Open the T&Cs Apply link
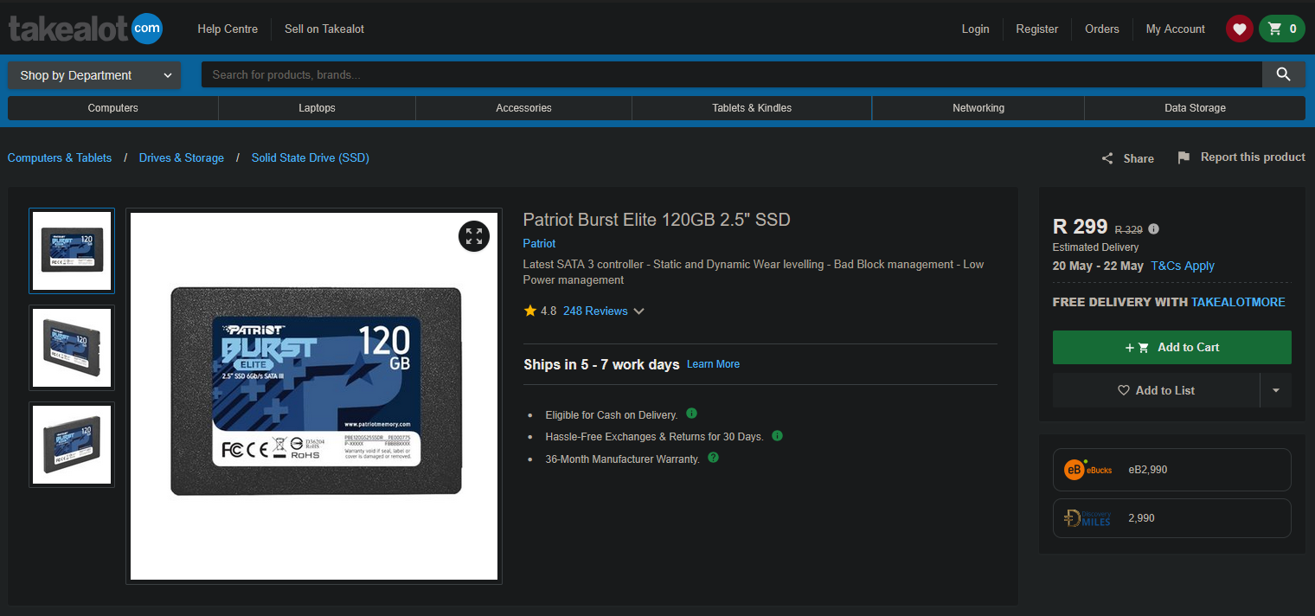1315x616 pixels. tap(1183, 266)
